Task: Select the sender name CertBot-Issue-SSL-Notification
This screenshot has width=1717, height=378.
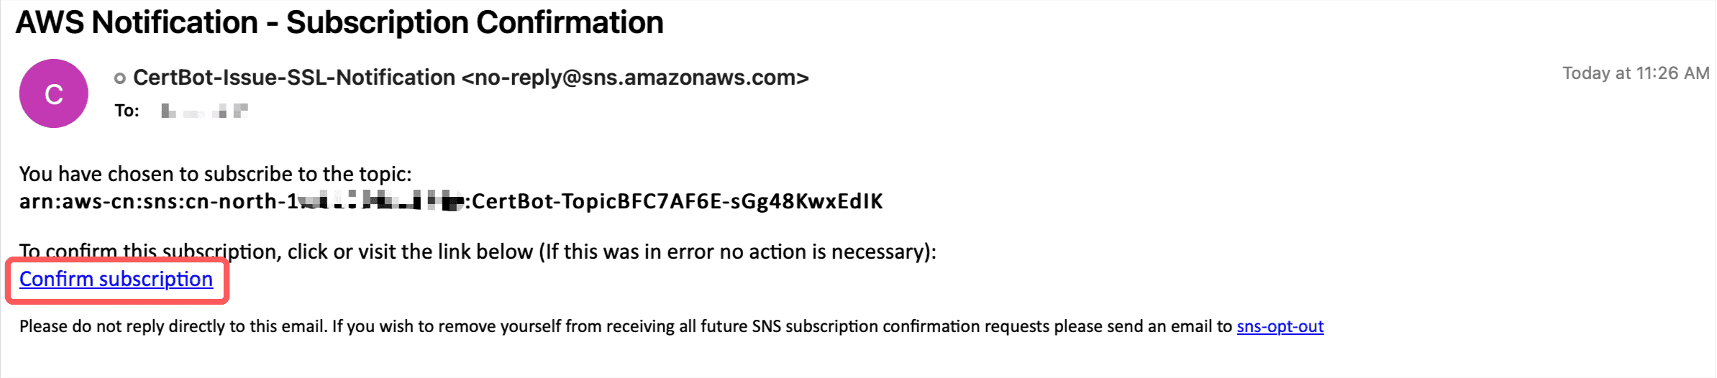Action: (x=294, y=77)
